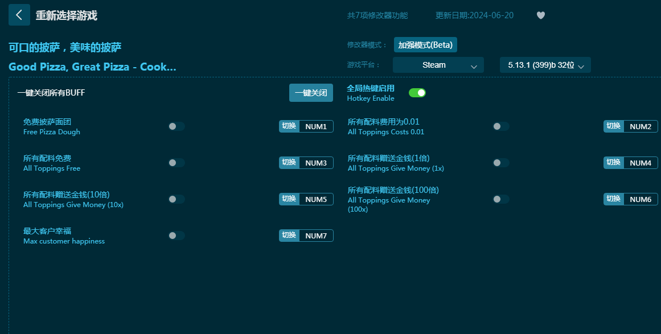This screenshot has width=661, height=334.
Task: Click 切换 button beside NUM4
Action: (x=614, y=163)
